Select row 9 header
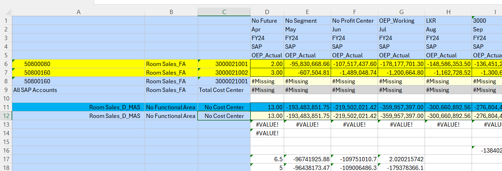The height and width of the screenshot is (171, 502). pyautogui.click(x=6, y=90)
